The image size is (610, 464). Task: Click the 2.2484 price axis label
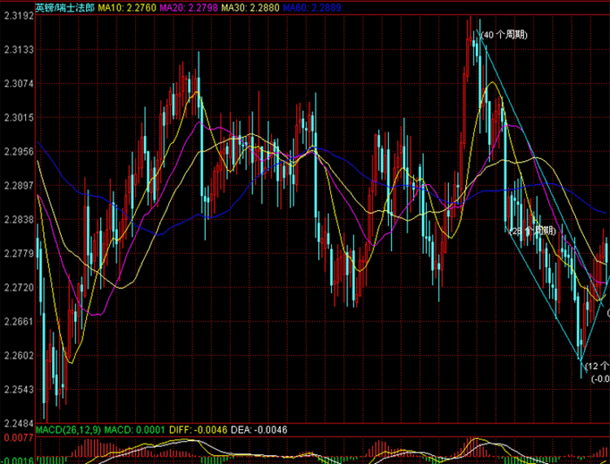(x=17, y=424)
